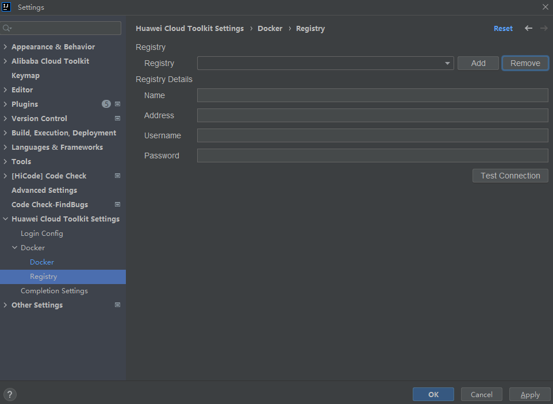
Task: Focus the settings search field
Action: click(61, 28)
